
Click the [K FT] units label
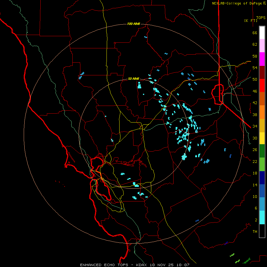[x=251, y=20]
